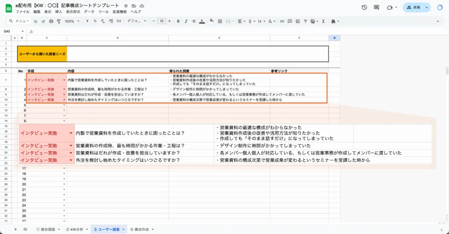
Task: Click the Print icon
Action: tap(51, 21)
